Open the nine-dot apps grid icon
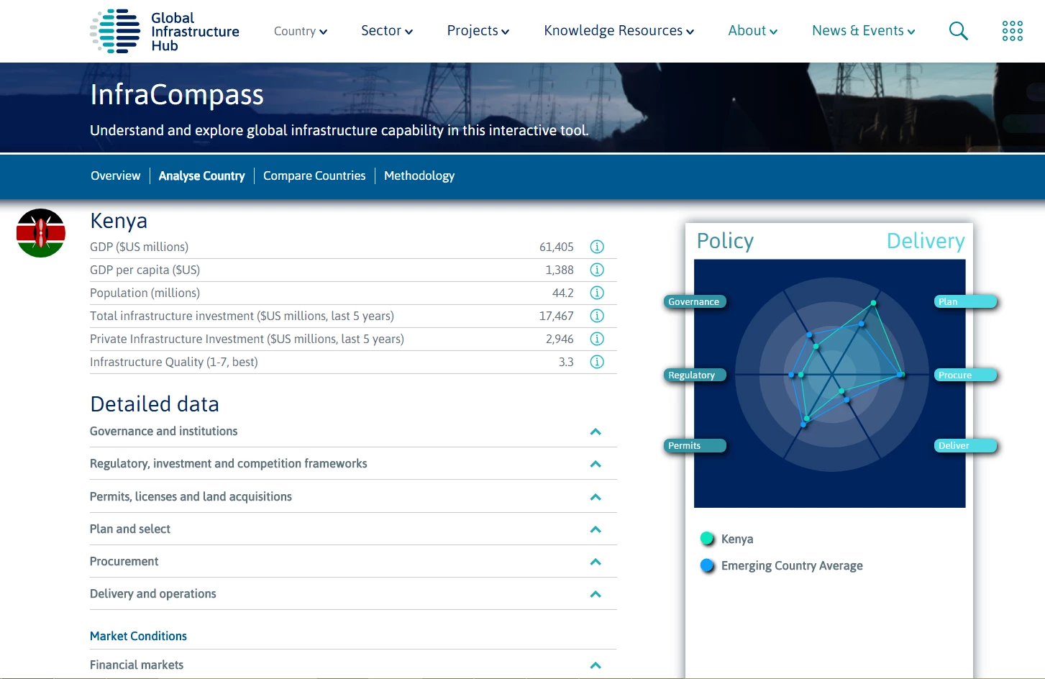Viewport: 1045px width, 679px height. 1013,31
